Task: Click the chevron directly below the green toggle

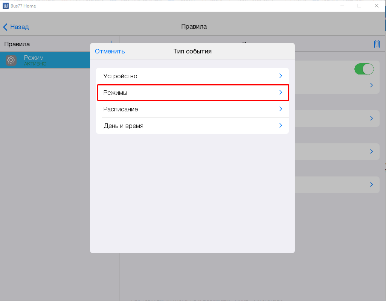Action: (371, 85)
